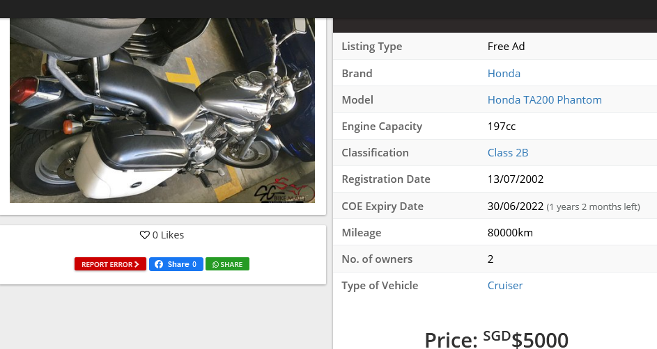Click the No. of owners label
The height and width of the screenshot is (349, 657).
pyautogui.click(x=377, y=259)
